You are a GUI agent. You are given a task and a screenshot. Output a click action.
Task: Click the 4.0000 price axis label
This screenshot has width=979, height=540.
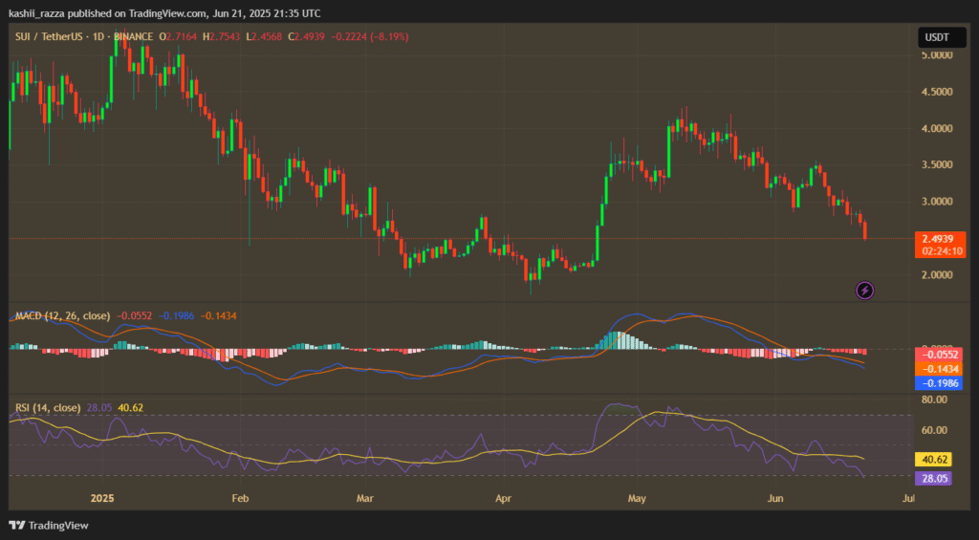pos(937,128)
